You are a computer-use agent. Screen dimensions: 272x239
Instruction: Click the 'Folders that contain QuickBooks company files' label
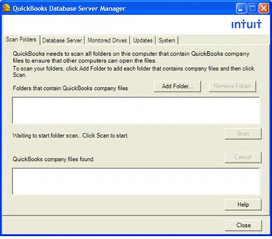point(70,88)
